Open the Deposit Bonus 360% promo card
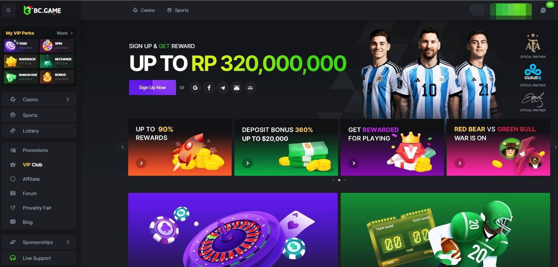The height and width of the screenshot is (267, 558). click(286, 147)
